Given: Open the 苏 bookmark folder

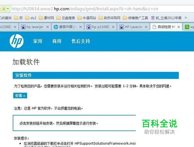Looking at the screenshot, I should click(18, 18).
